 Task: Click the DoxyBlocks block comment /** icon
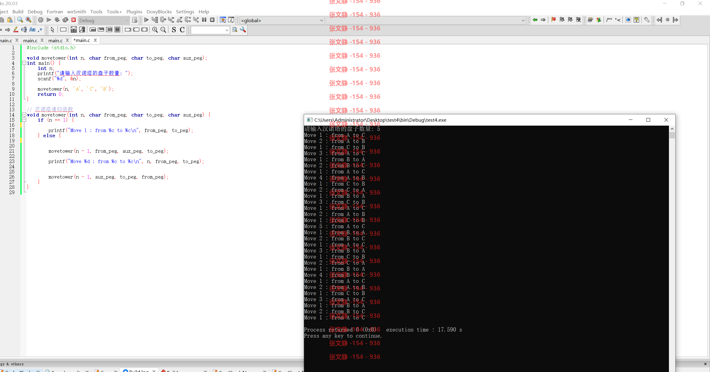[609, 20]
